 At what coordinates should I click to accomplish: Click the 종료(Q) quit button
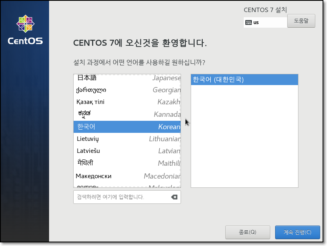[247, 232]
